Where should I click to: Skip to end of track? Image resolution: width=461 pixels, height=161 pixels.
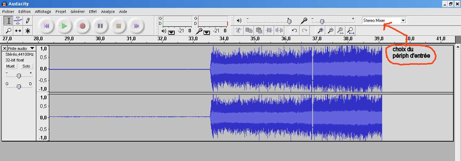pyautogui.click(x=136, y=26)
